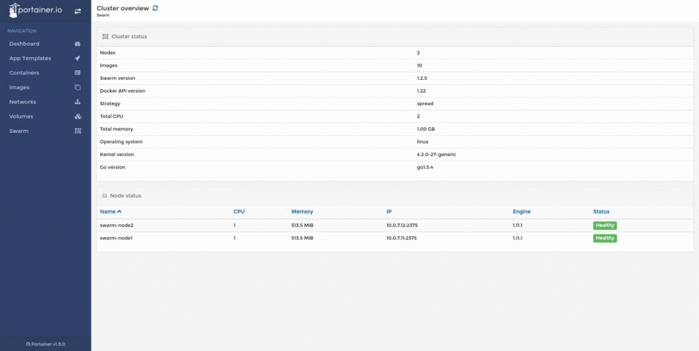This screenshot has width=699, height=351.
Task: Refresh the Cluster overview page
Action: [155, 8]
